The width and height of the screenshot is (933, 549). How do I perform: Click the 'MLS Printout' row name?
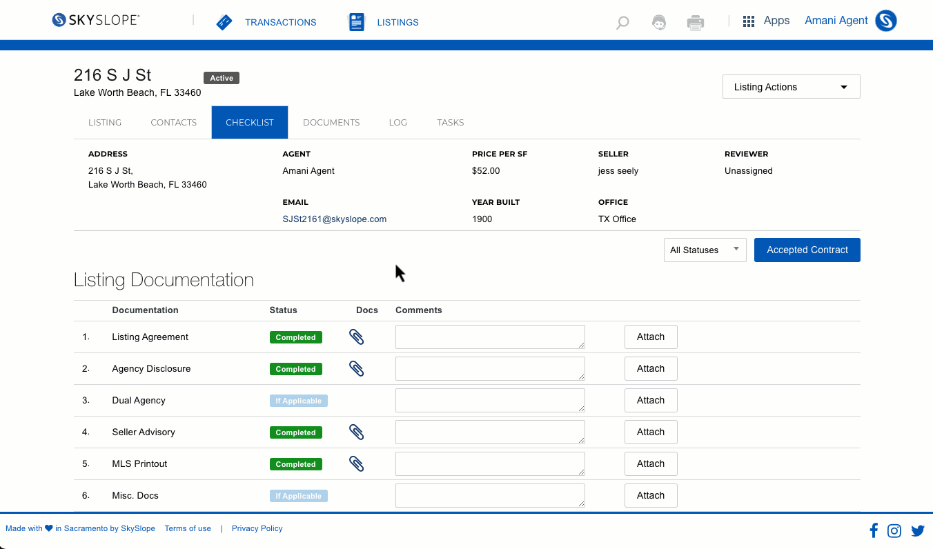click(139, 463)
